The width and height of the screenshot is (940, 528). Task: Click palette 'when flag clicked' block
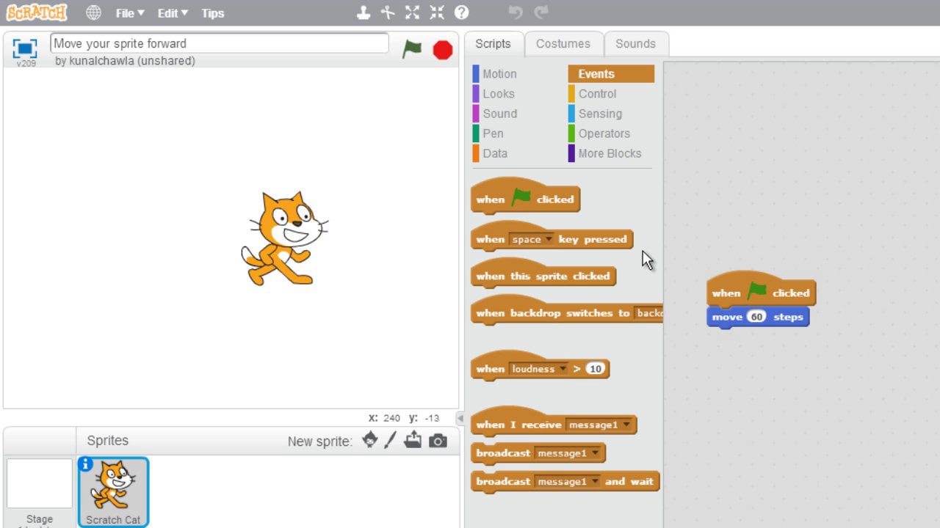[525, 198]
